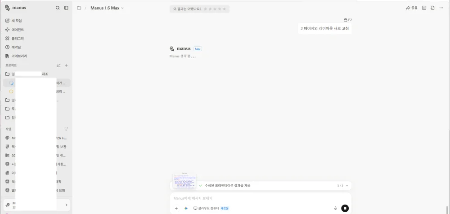Add attachment with the plus button

(x=176, y=208)
